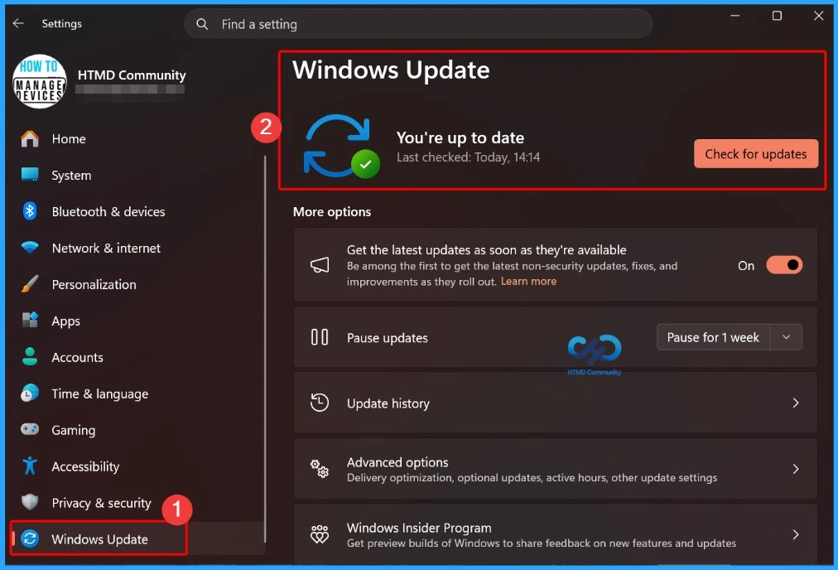
Task: Expand Windows Insider Program with its chevron
Action: 796,534
